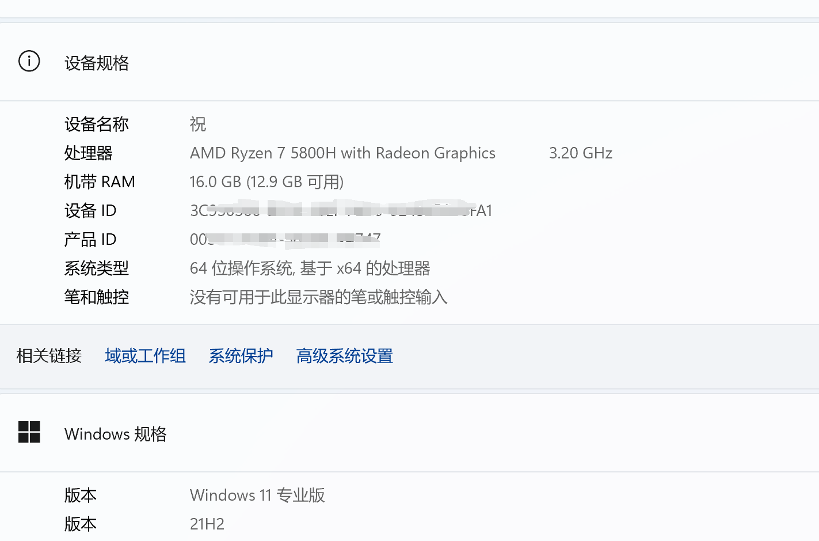Click the 设备名称 label
Viewport: 819px width, 541px height.
[97, 124]
